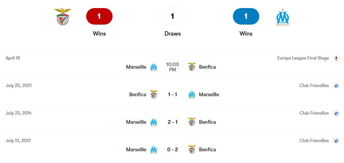
Task: Click globe icon for July 13, 2012 friendly
Action: coord(336,141)
